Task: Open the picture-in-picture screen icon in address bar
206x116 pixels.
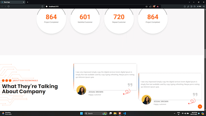Action: coord(147,6)
